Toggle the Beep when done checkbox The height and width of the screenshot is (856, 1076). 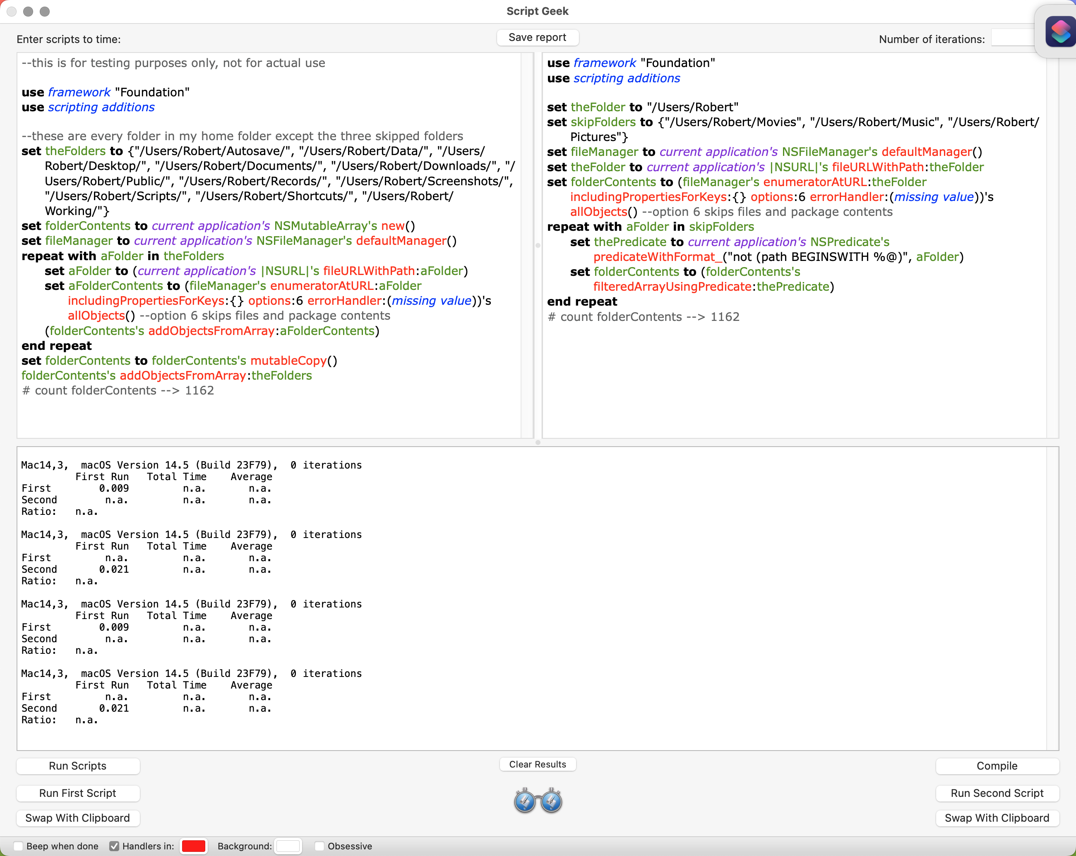click(19, 846)
